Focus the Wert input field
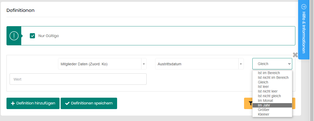Screen dimensions: 314x121 click(x=78, y=79)
